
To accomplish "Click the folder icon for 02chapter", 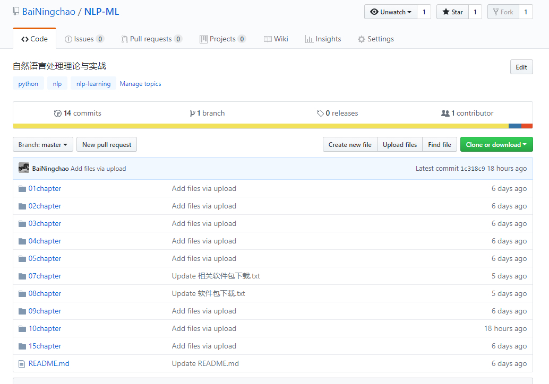I will coord(22,206).
